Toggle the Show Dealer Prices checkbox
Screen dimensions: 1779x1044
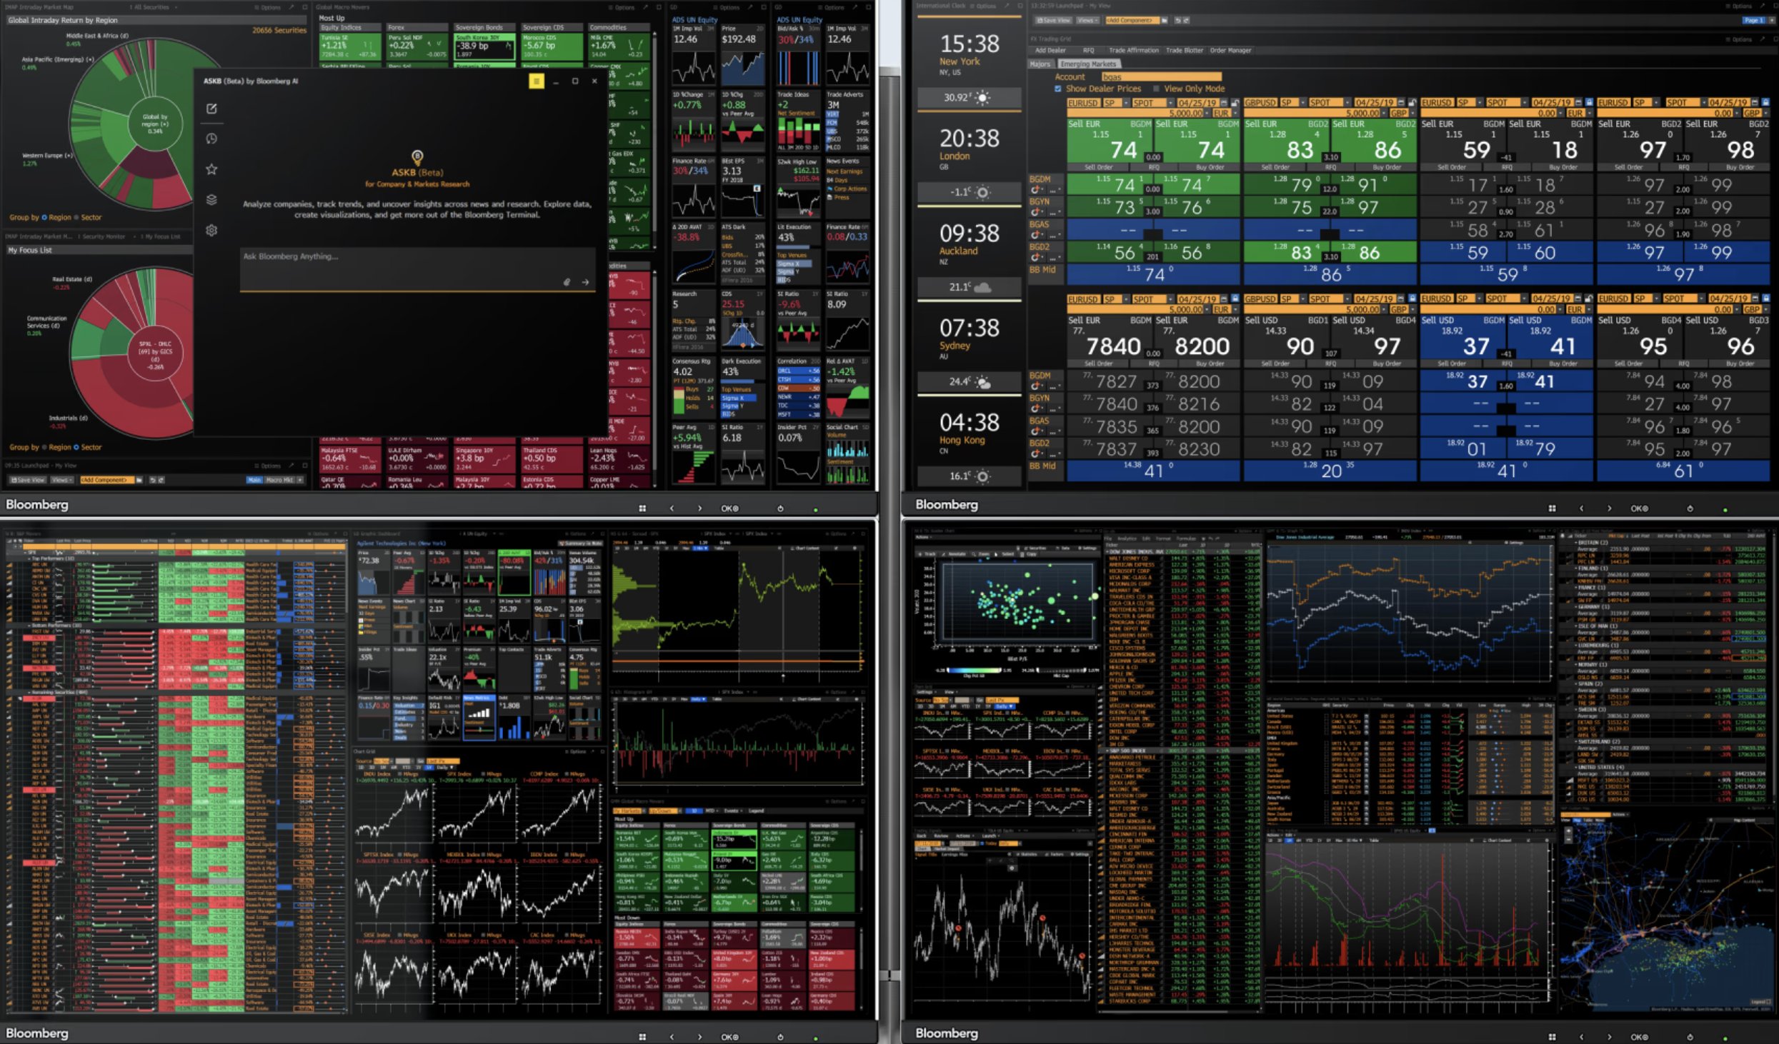coord(1057,89)
